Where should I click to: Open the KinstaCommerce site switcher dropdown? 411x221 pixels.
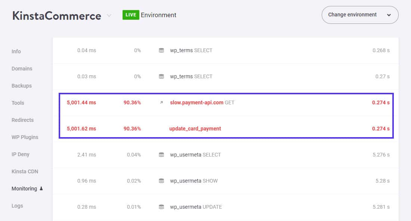click(x=109, y=16)
